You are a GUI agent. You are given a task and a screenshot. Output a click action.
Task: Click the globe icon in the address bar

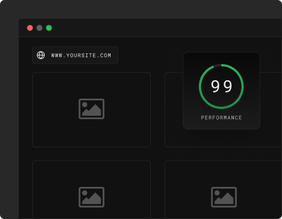pos(41,55)
